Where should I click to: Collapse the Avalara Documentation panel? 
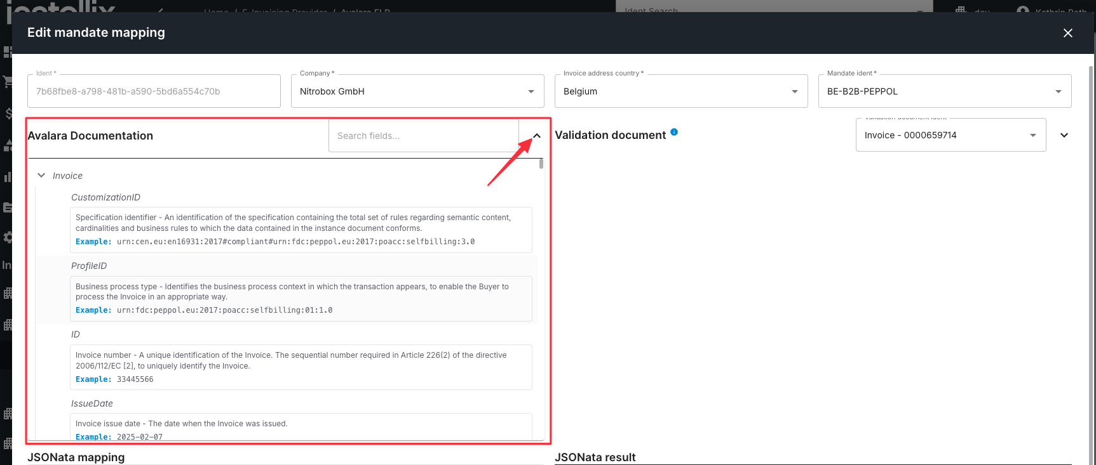(537, 136)
